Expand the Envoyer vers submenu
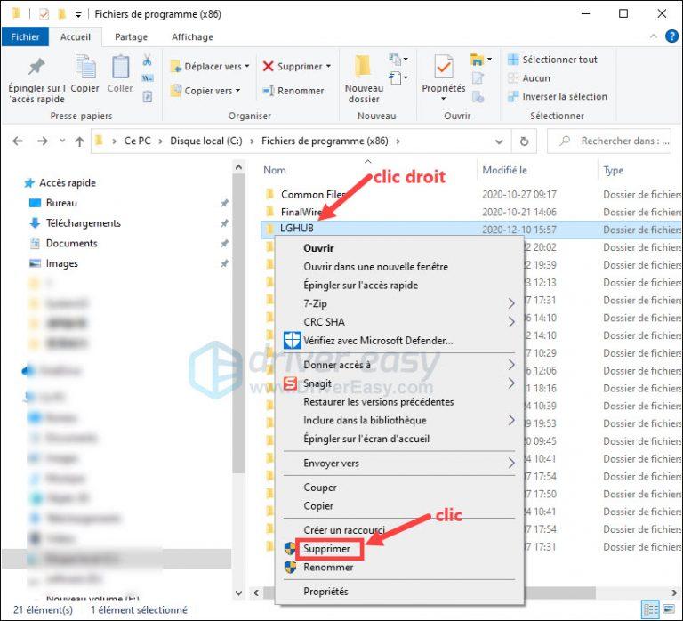 pyautogui.click(x=511, y=463)
